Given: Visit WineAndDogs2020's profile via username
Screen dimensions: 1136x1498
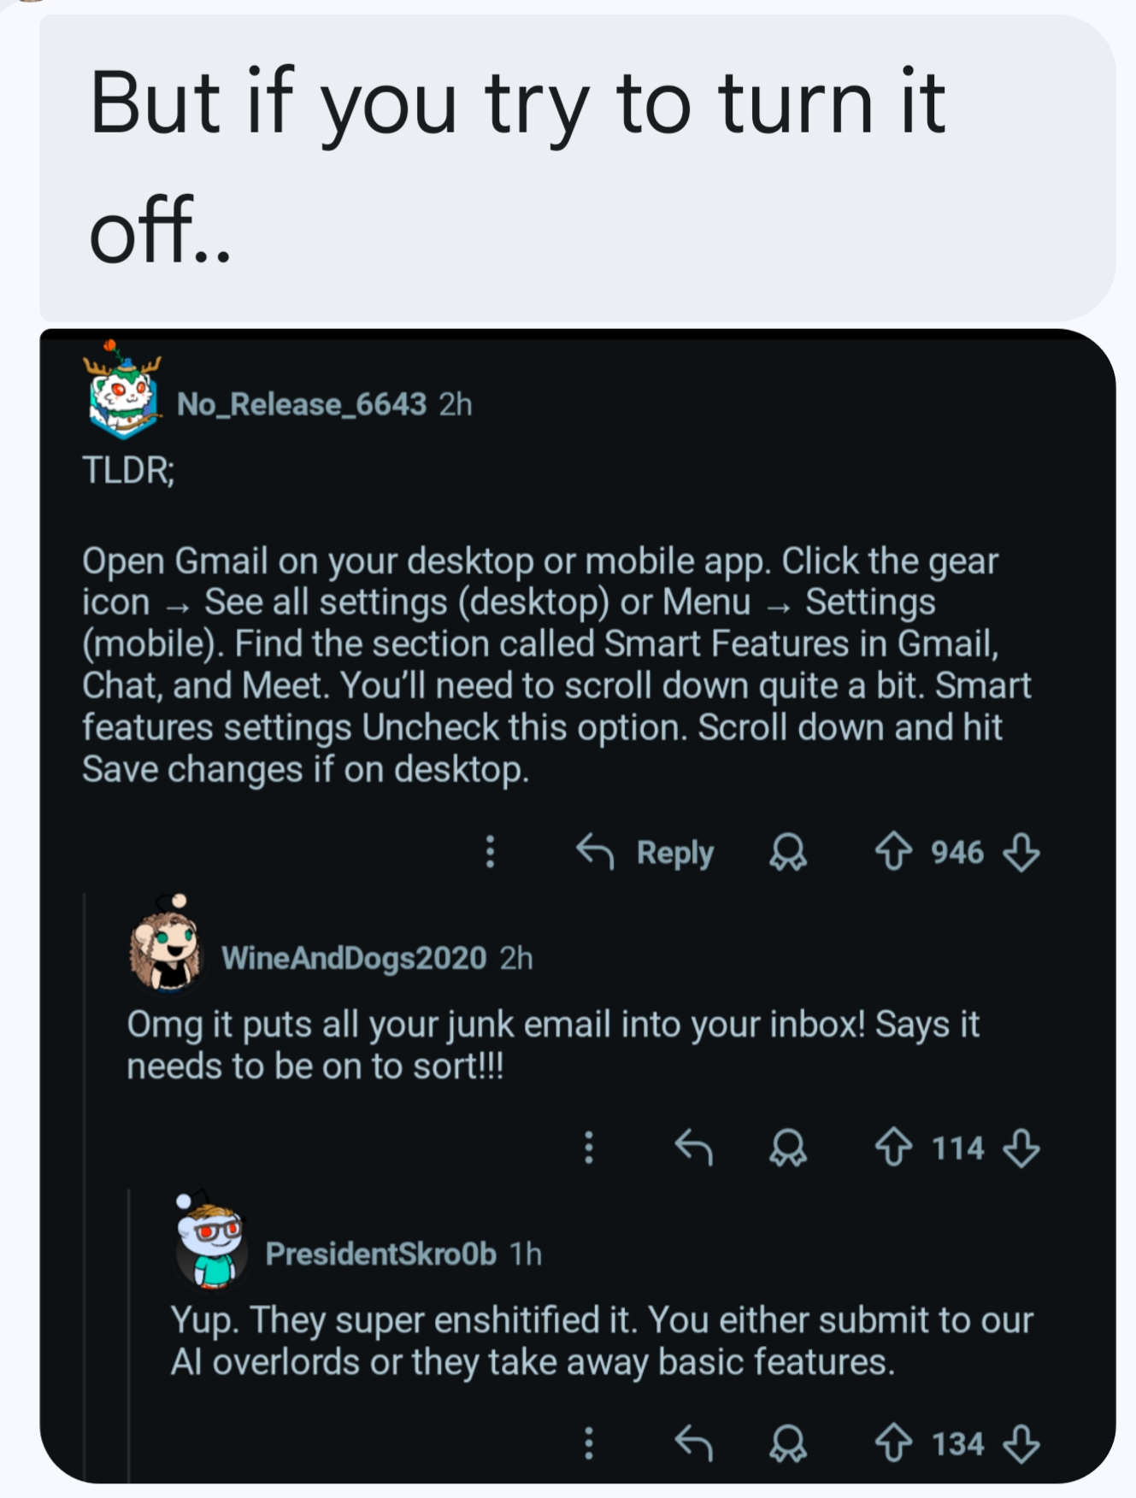Looking at the screenshot, I should tap(354, 958).
